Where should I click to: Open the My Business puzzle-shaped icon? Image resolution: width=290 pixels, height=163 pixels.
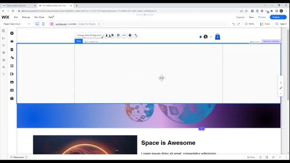(x=12, y=74)
